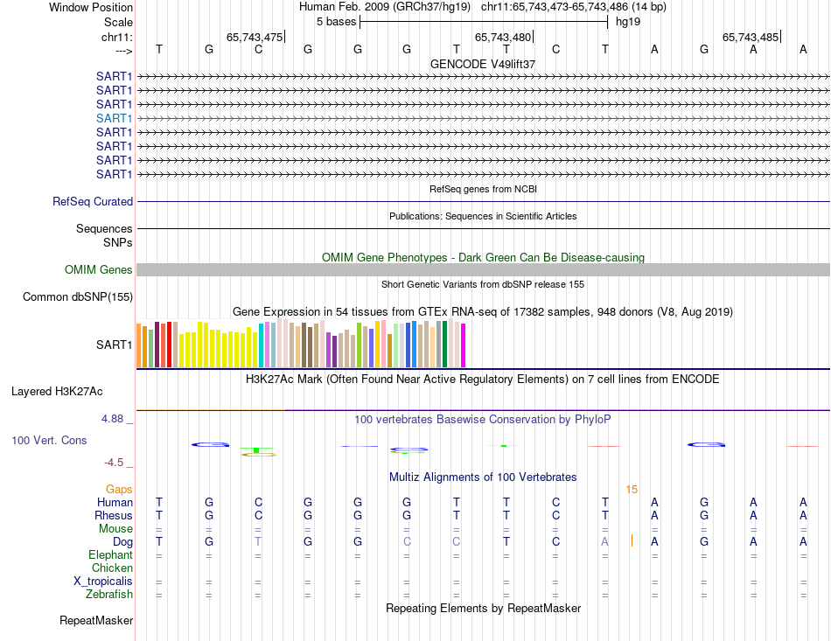
Task: Click the 100 Vert. Cons track label
Action: pos(49,440)
